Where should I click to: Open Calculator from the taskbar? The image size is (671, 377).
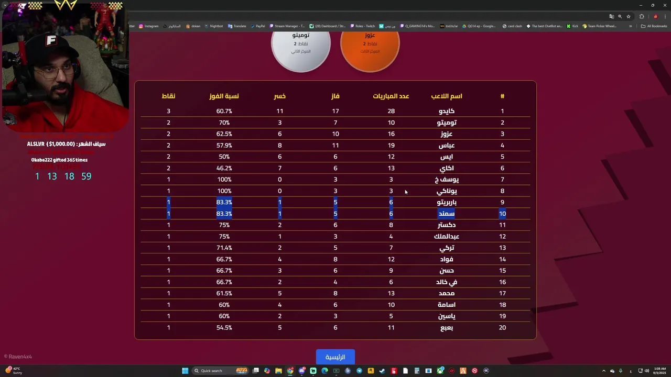pos(417,371)
